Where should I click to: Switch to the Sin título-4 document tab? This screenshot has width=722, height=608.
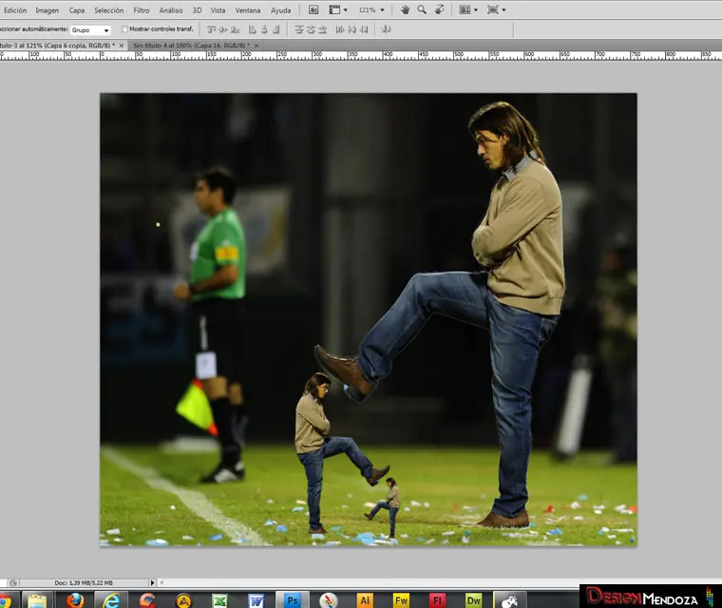pos(190,45)
